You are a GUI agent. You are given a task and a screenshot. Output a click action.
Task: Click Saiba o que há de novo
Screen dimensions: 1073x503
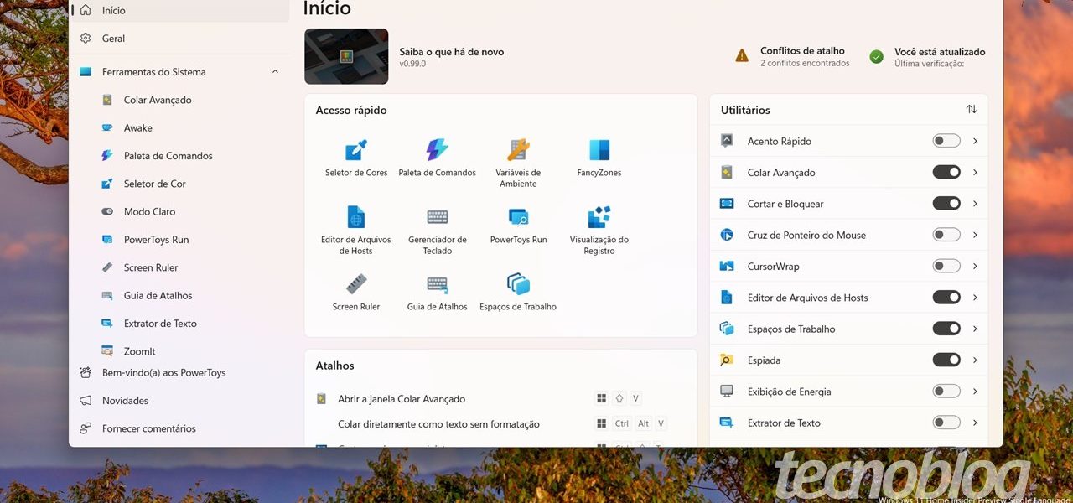click(452, 51)
